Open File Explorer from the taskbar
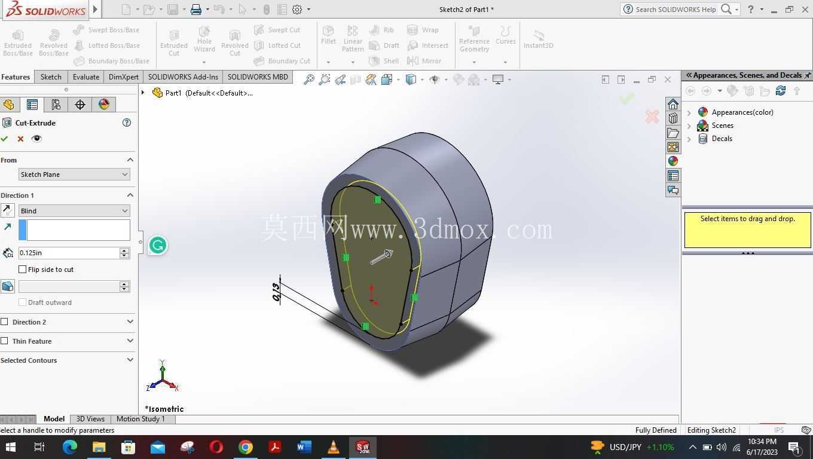The height and width of the screenshot is (459, 813). 99,447
